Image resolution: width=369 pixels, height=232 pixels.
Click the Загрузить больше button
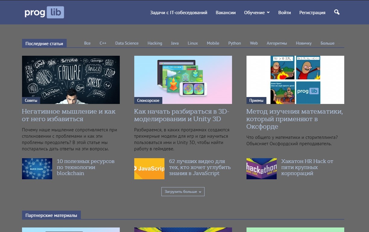183,192
